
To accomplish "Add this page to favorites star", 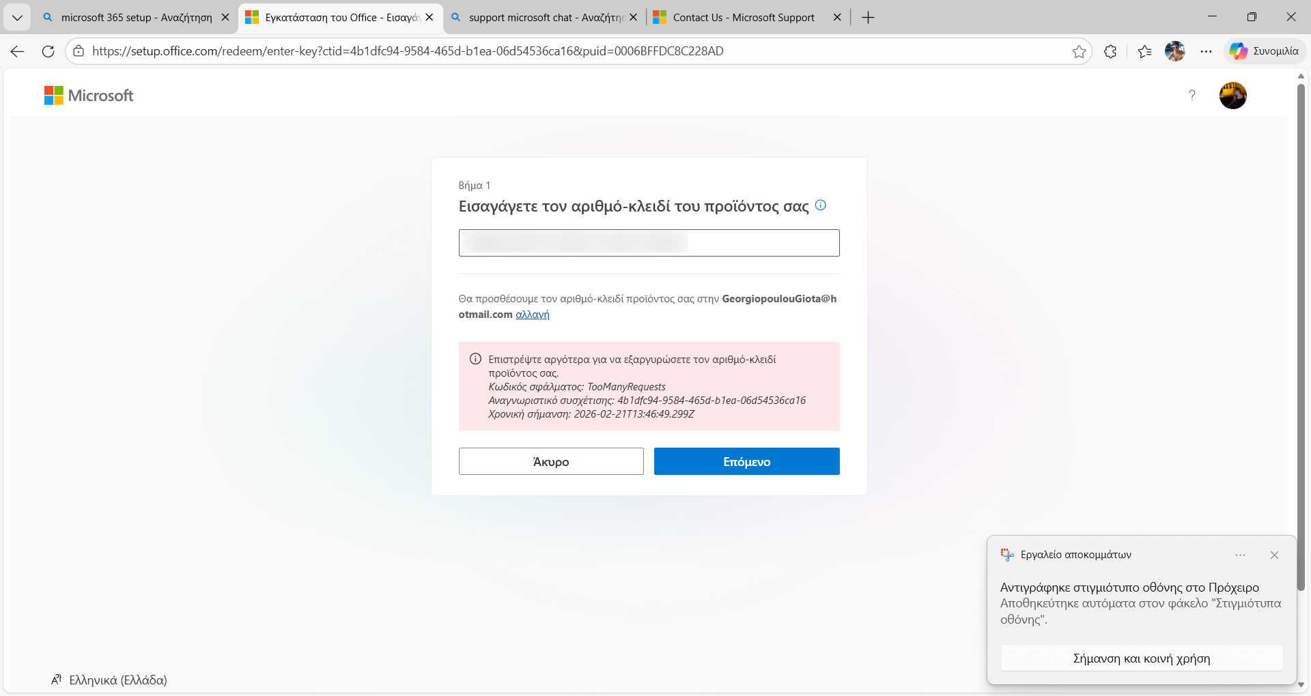I will pos(1079,51).
